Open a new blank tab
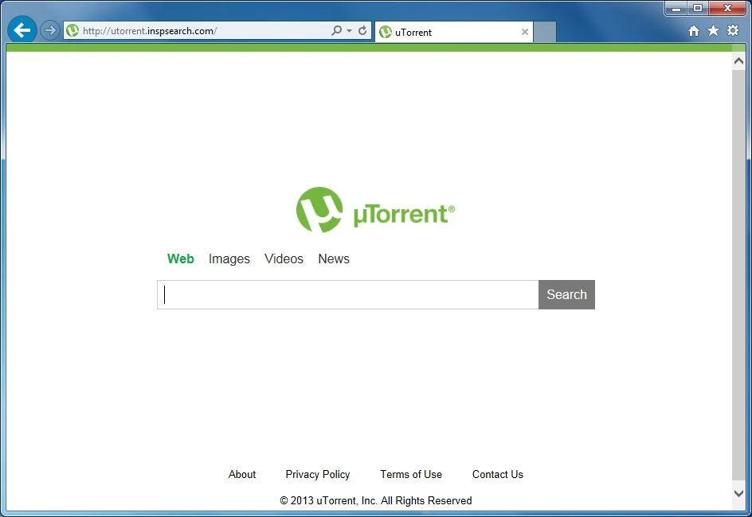752x517 pixels. pos(545,32)
